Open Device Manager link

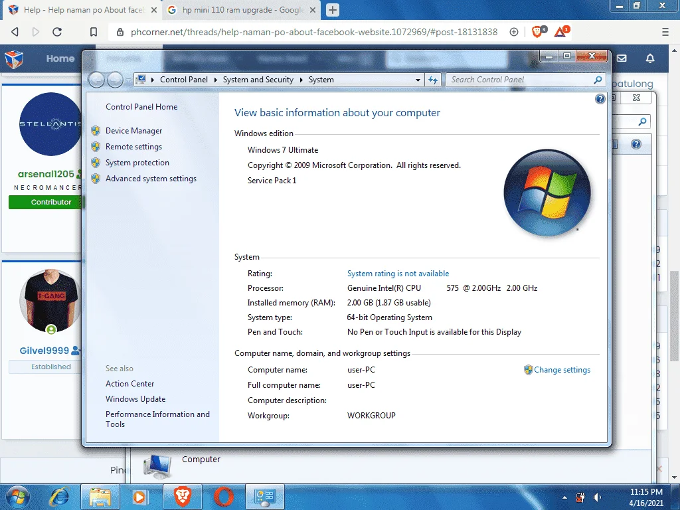[x=133, y=131]
